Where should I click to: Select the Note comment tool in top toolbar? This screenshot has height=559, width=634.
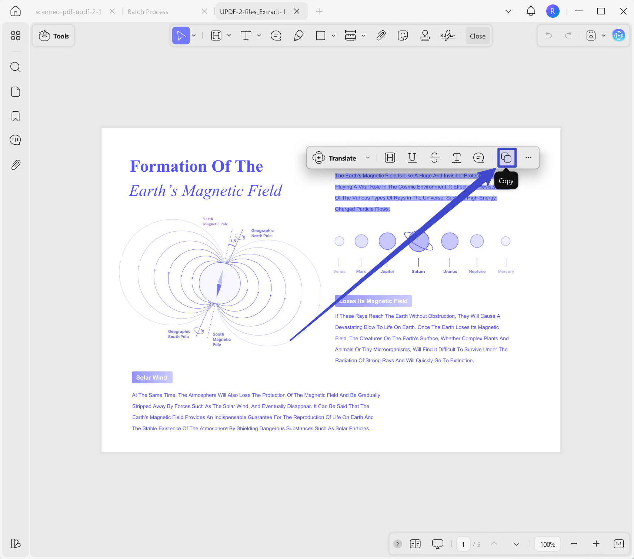[276, 36]
